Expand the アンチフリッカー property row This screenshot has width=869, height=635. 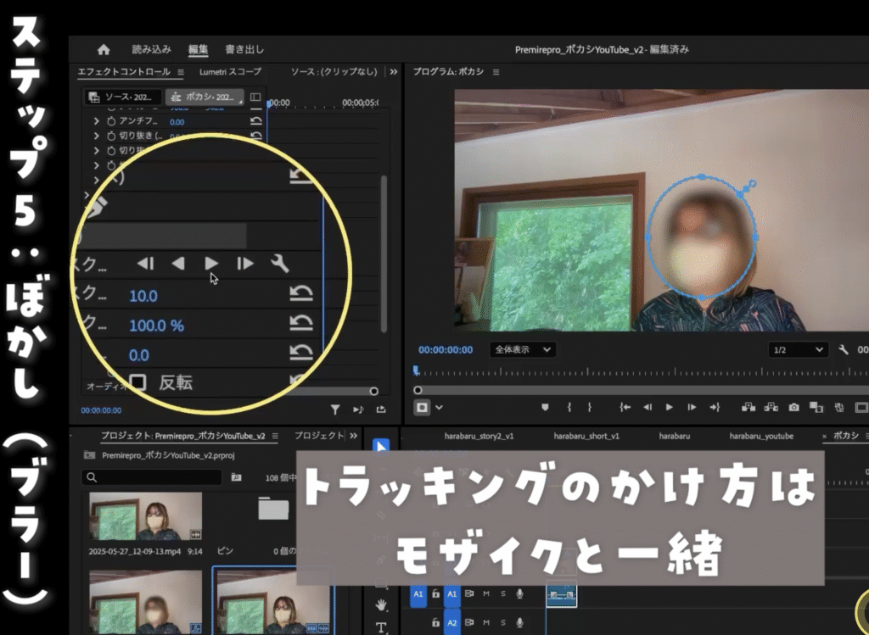97,121
